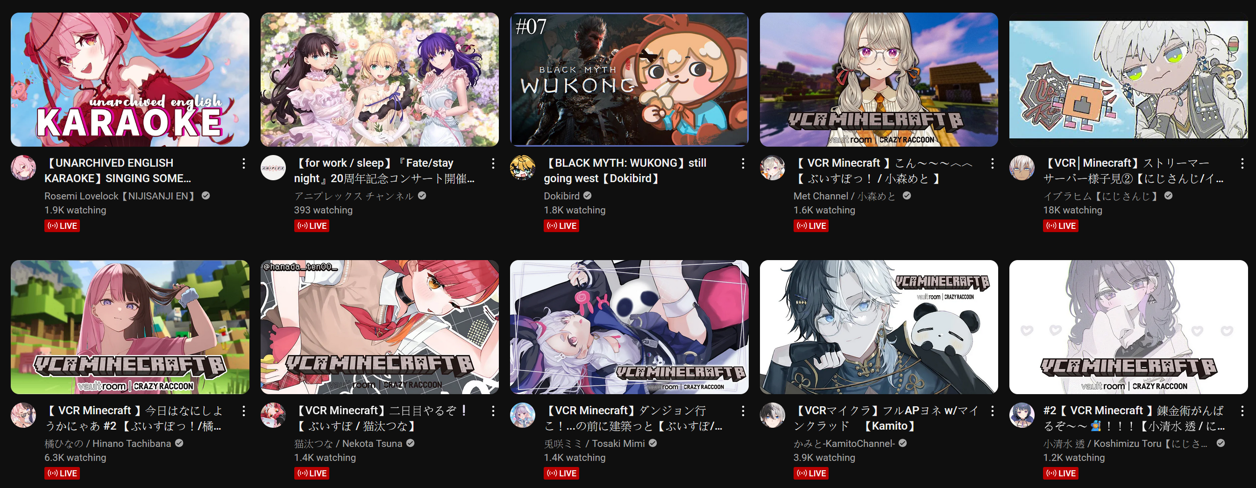Open Tosaki Mimi channel avatar
The height and width of the screenshot is (488, 1256).
pyautogui.click(x=523, y=415)
